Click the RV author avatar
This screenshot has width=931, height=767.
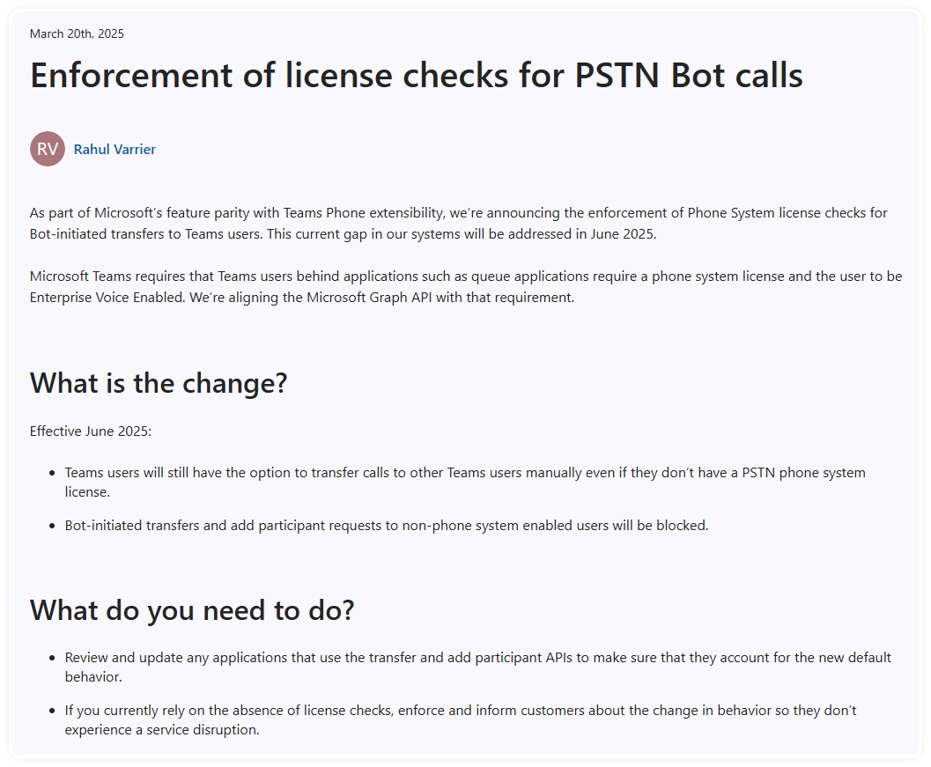point(48,149)
